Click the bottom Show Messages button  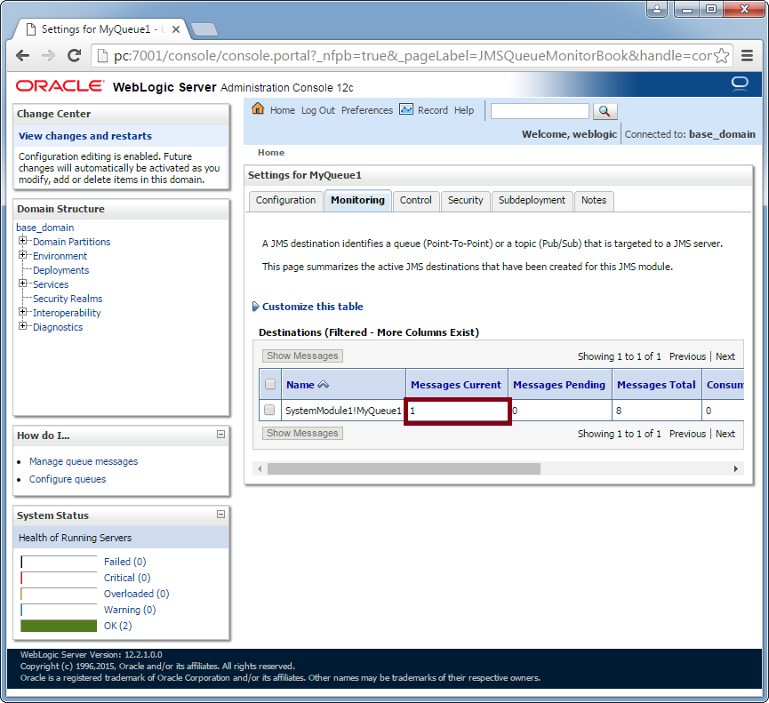tap(302, 434)
